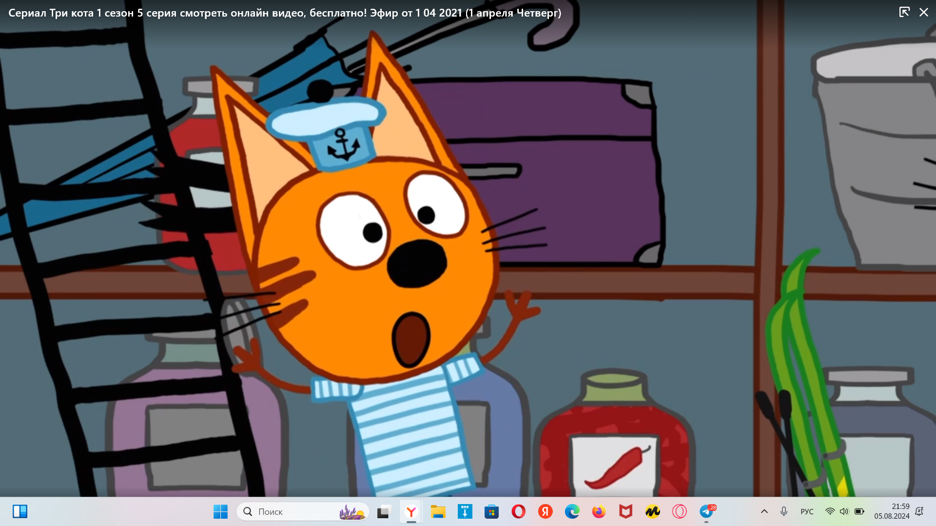Open Task View on the taskbar

384,511
